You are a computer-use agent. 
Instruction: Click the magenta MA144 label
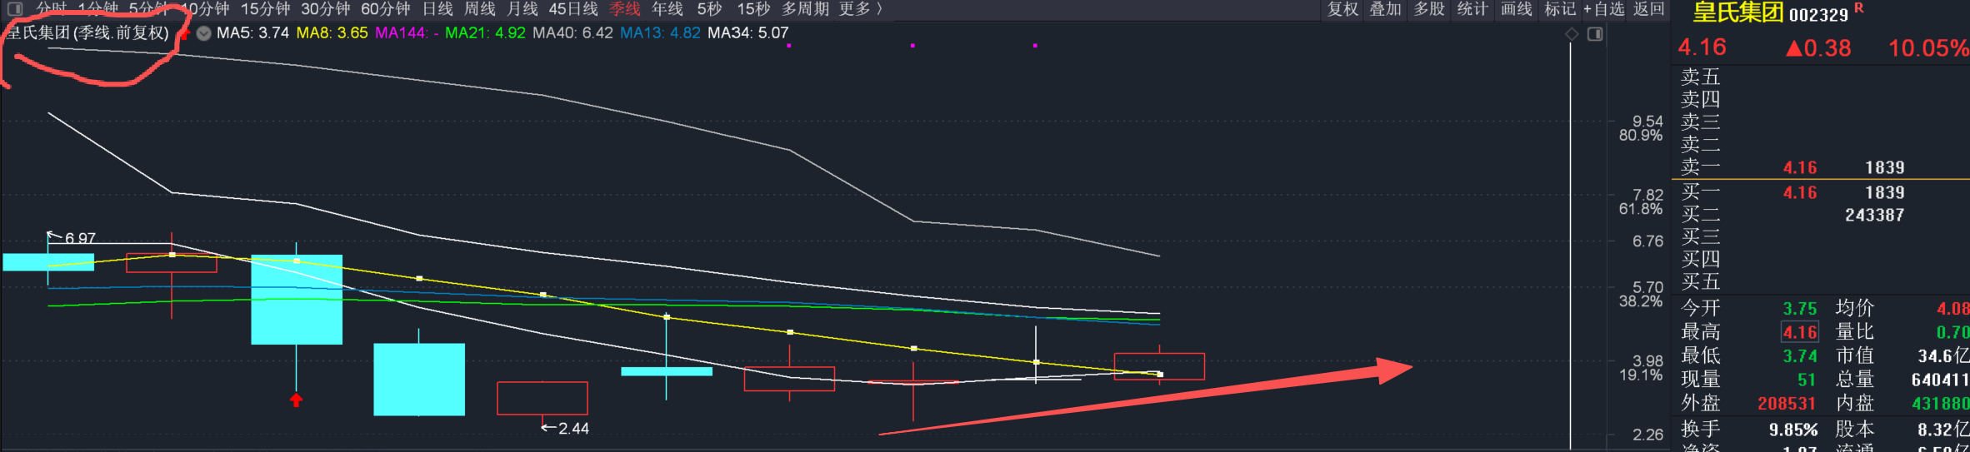click(407, 33)
